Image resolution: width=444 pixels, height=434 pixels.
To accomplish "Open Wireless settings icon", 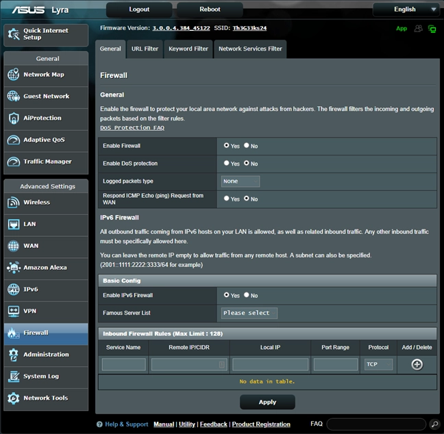I will (x=13, y=203).
